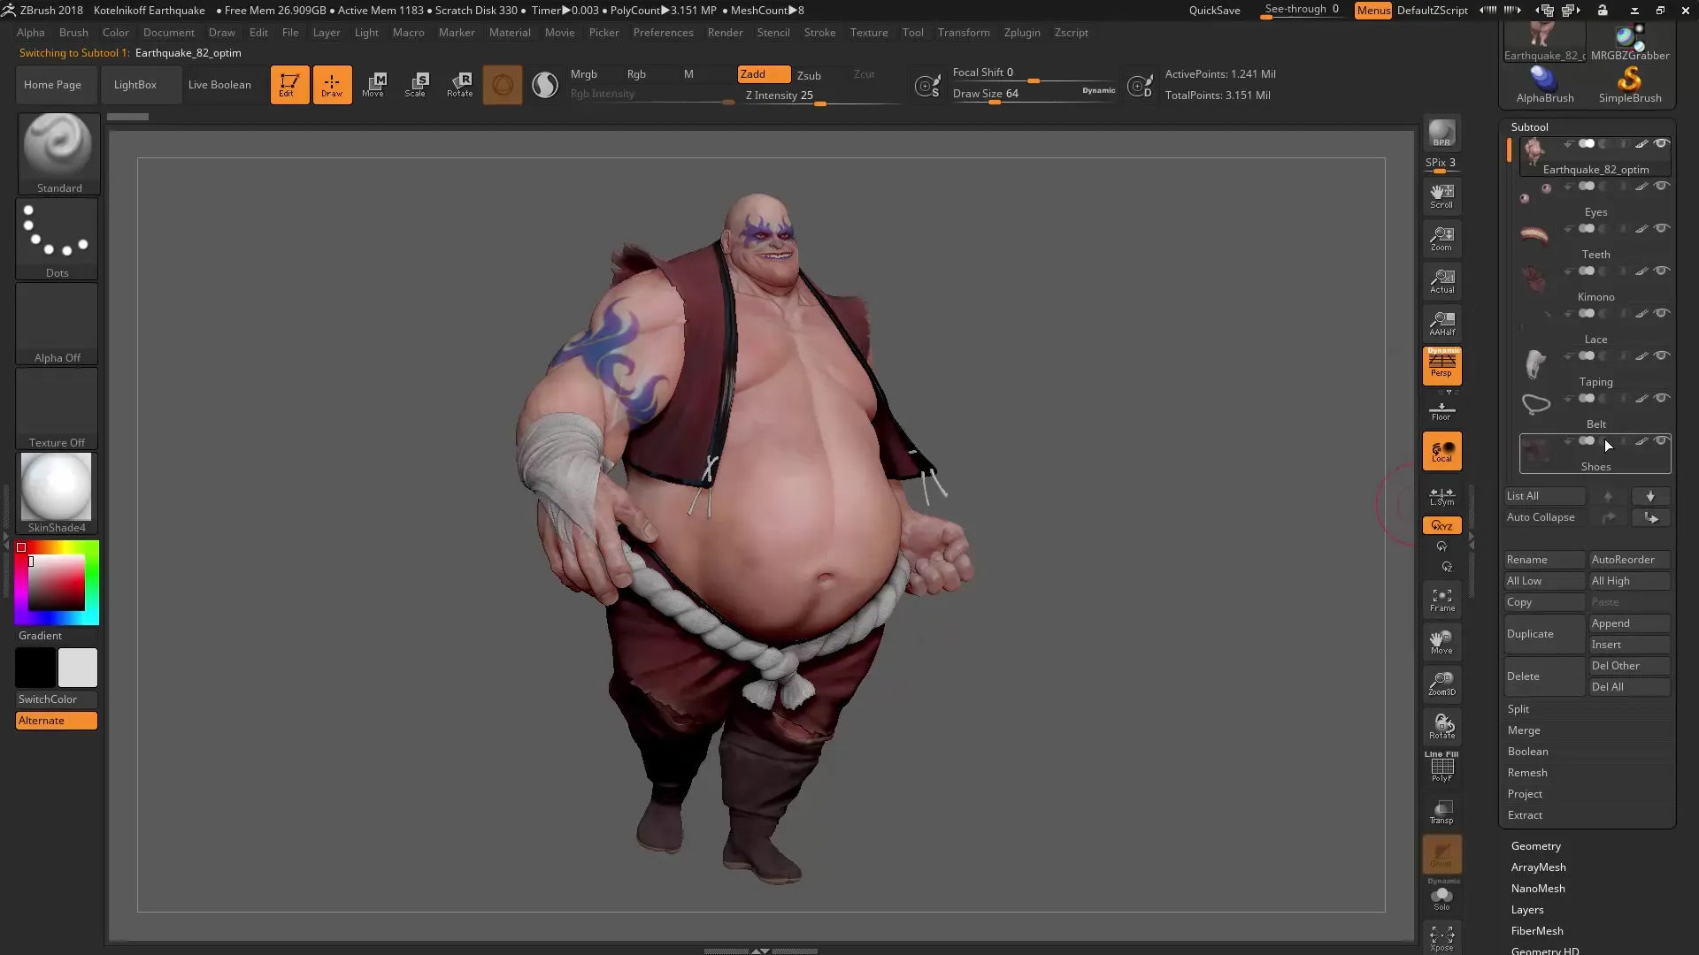Click the AAHalf icon
The image size is (1699, 955).
1441,324
